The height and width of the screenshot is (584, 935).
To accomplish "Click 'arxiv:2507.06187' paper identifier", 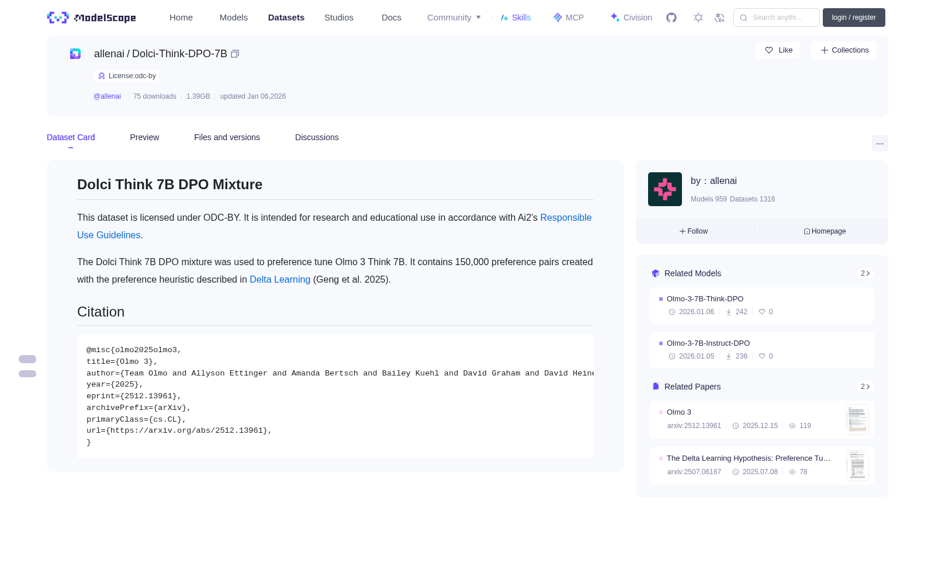I will point(694,472).
